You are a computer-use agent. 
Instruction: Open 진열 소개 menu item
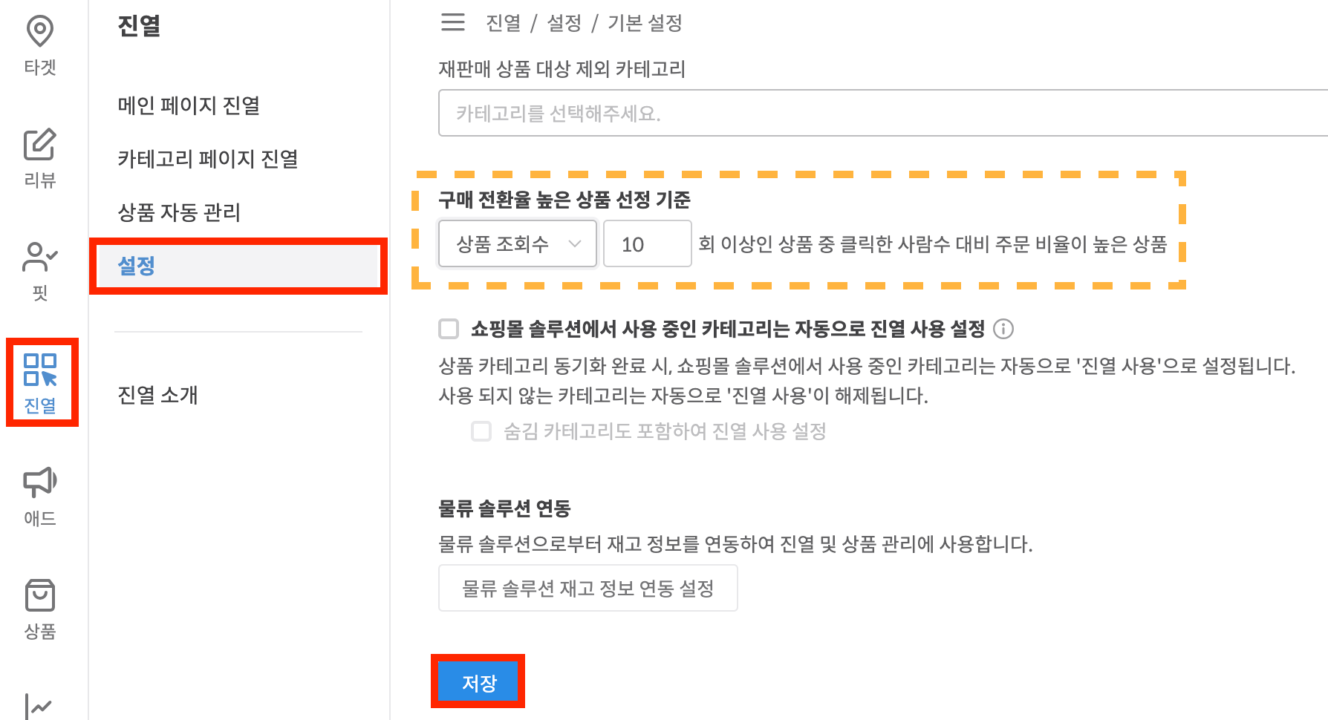coord(157,395)
